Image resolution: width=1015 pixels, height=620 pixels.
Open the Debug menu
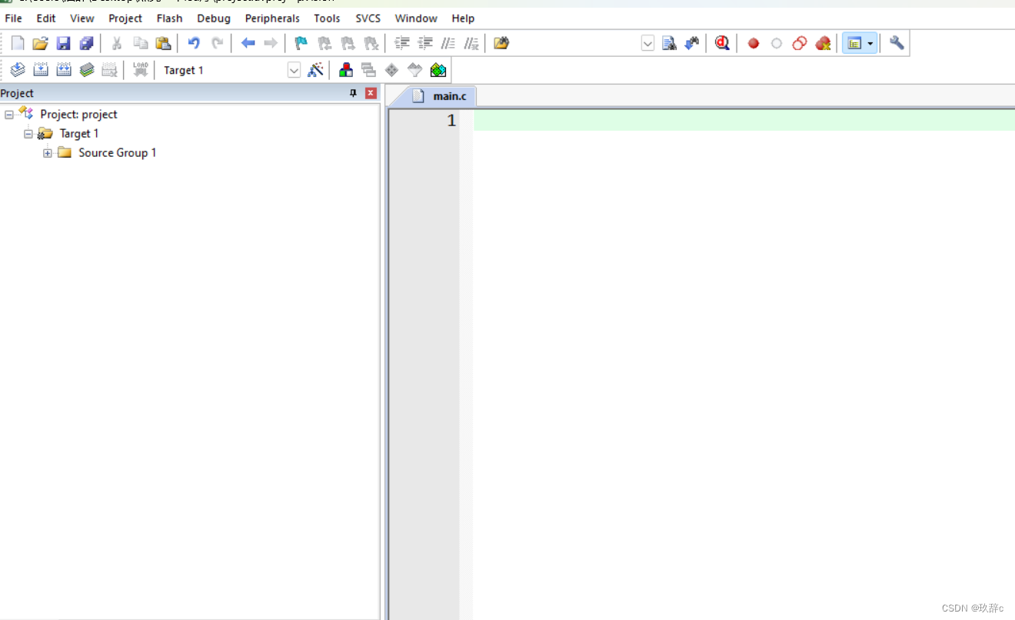coord(214,18)
